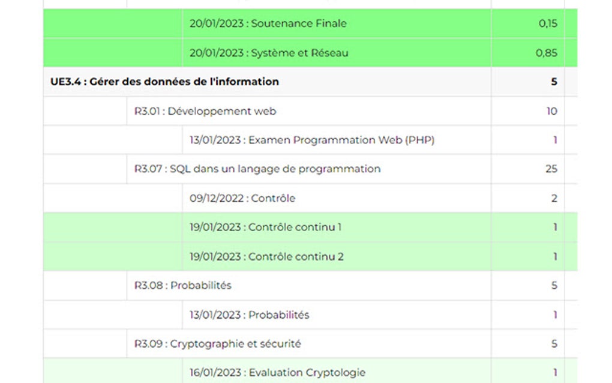
Task: Select R3.07 SQL dans un langage row
Action: pos(257,169)
